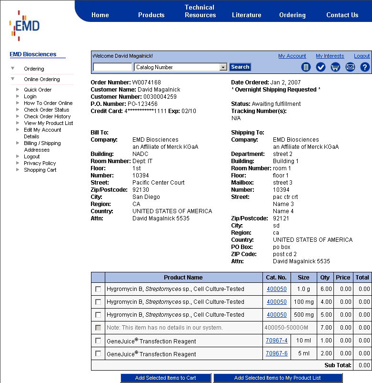Go to Technical Resources menu

(200, 11)
